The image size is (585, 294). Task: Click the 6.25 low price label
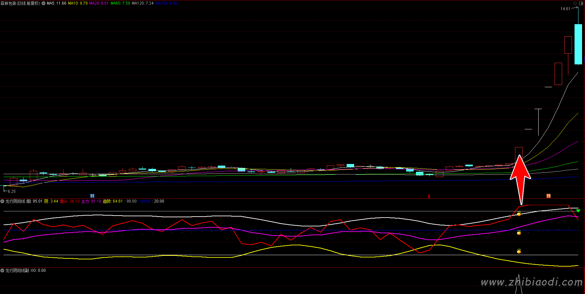coord(12,191)
